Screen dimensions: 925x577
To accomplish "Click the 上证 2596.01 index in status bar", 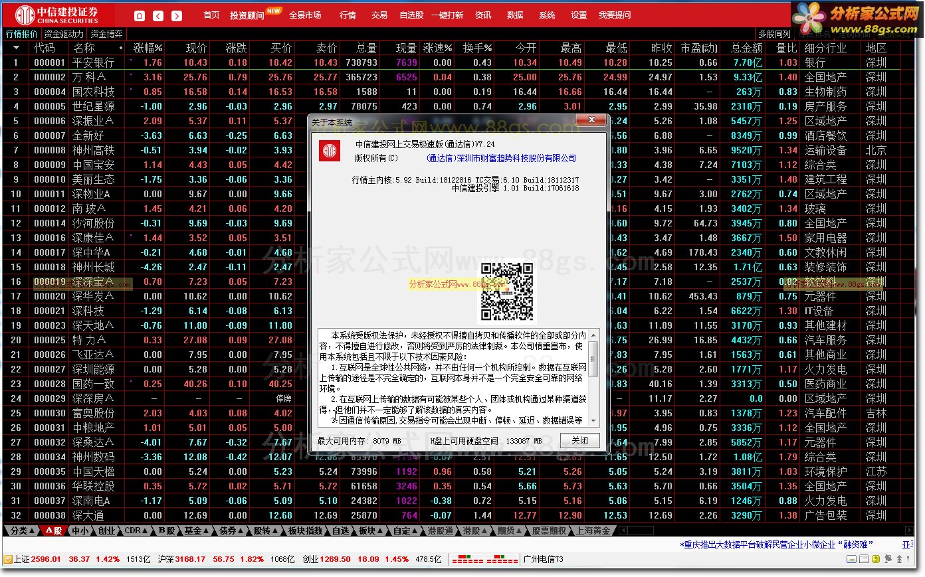I will [x=37, y=560].
